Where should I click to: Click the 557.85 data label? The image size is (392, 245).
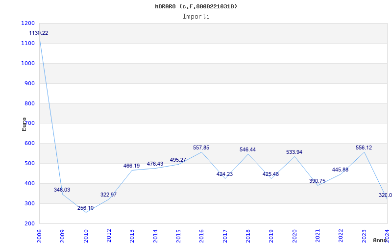pyautogui.click(x=201, y=148)
